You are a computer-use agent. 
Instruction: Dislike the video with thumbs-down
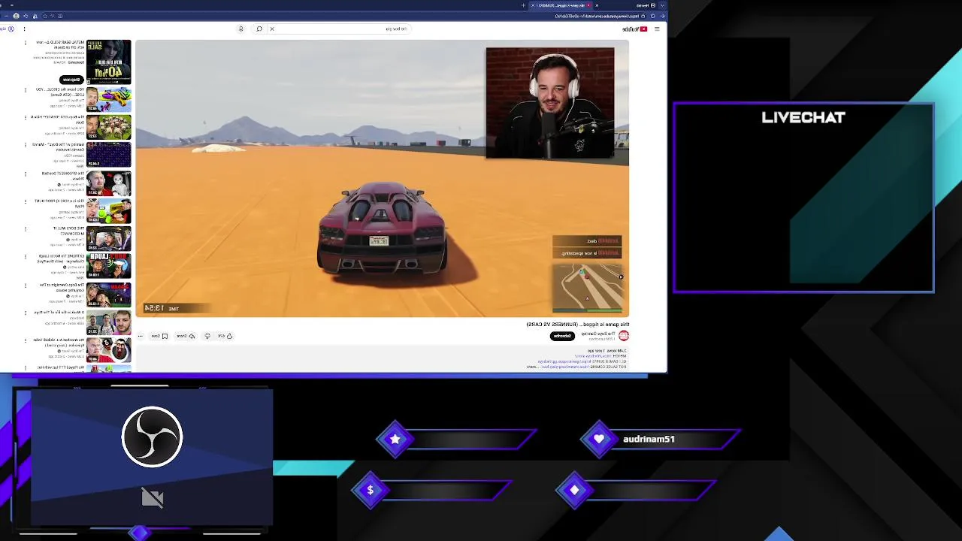(207, 336)
